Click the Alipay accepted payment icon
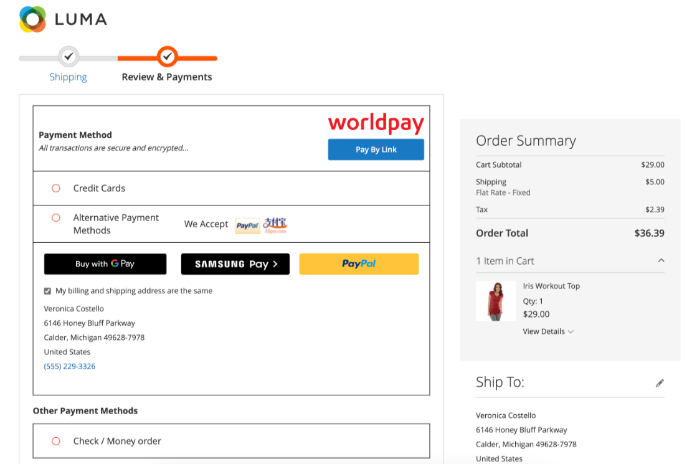Viewport: 692px width, 464px height. tap(275, 225)
